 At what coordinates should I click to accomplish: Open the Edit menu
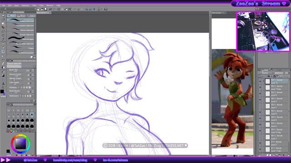(10, 5)
